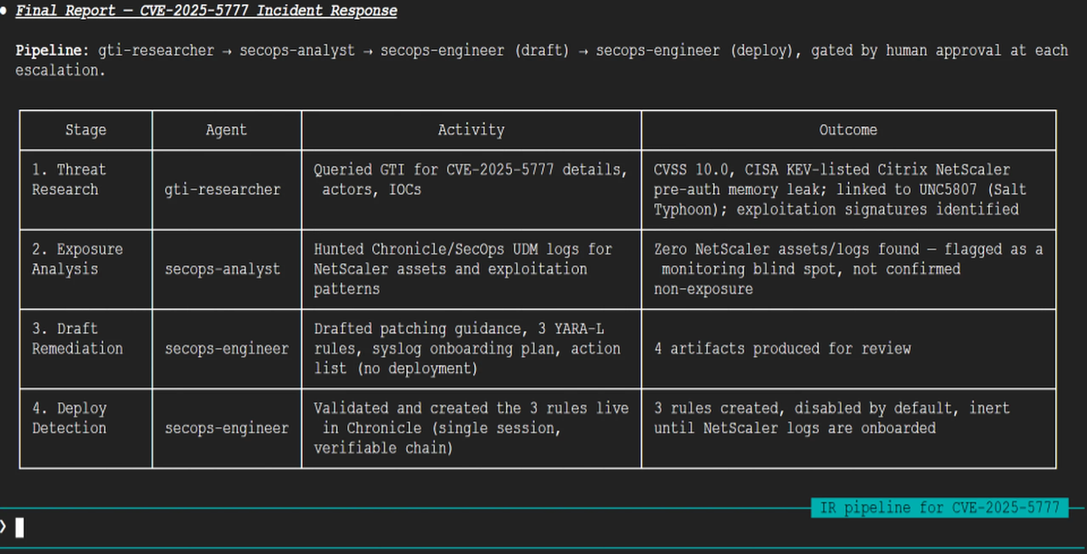1087x554 pixels.
Task: Click the '3 rules created, disabled by default' cell
Action: [x=848, y=428]
